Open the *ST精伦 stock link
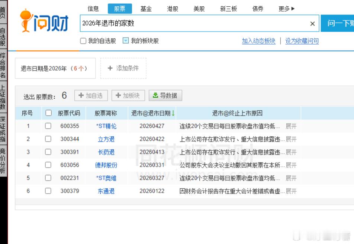Viewport: 354px width, 244px height. pyautogui.click(x=106, y=126)
